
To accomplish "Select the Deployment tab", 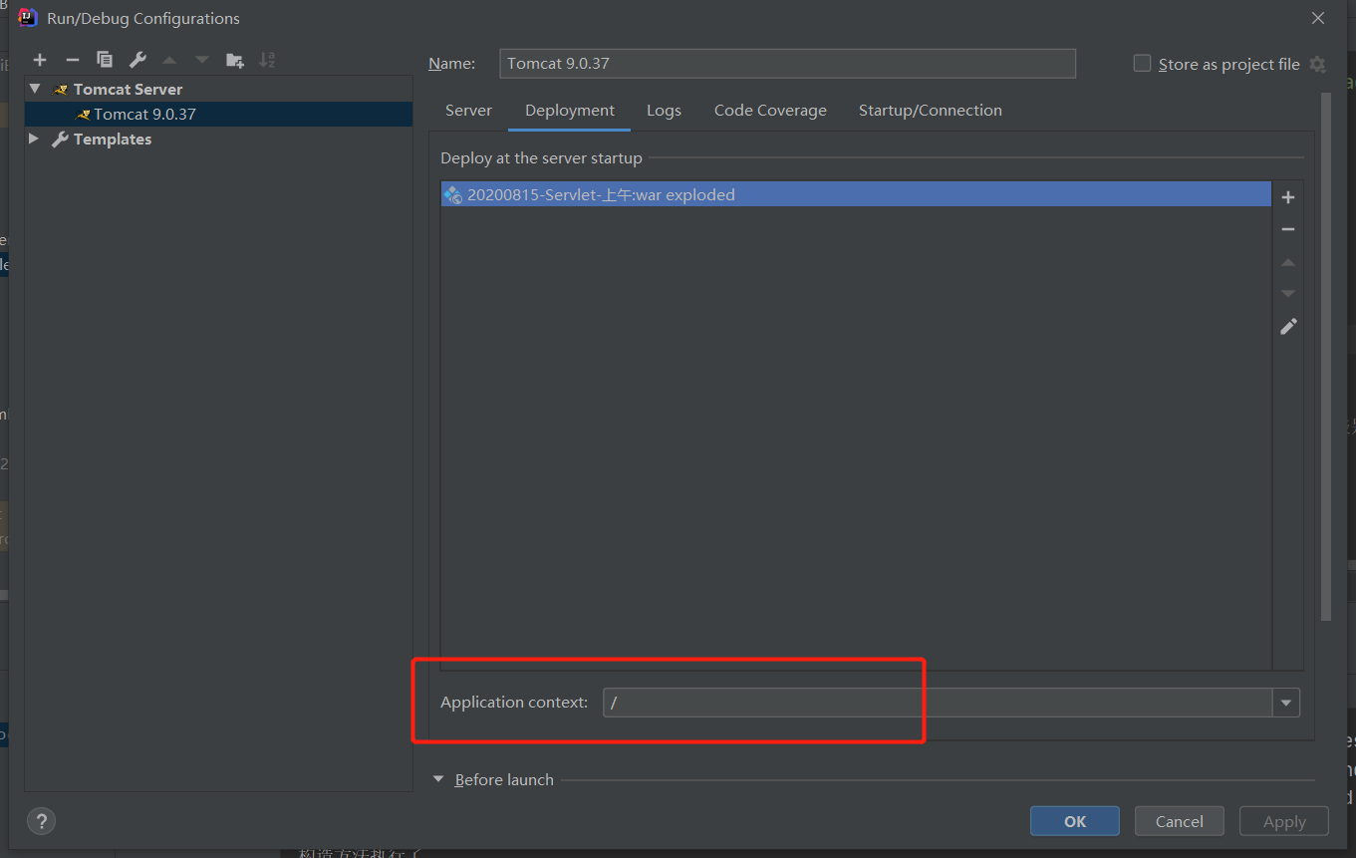I will pyautogui.click(x=570, y=111).
